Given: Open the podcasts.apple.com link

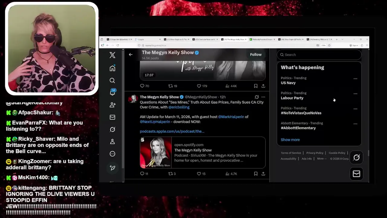Looking at the screenshot, I should (172, 131).
